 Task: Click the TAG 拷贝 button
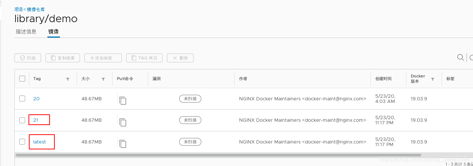click(x=144, y=58)
